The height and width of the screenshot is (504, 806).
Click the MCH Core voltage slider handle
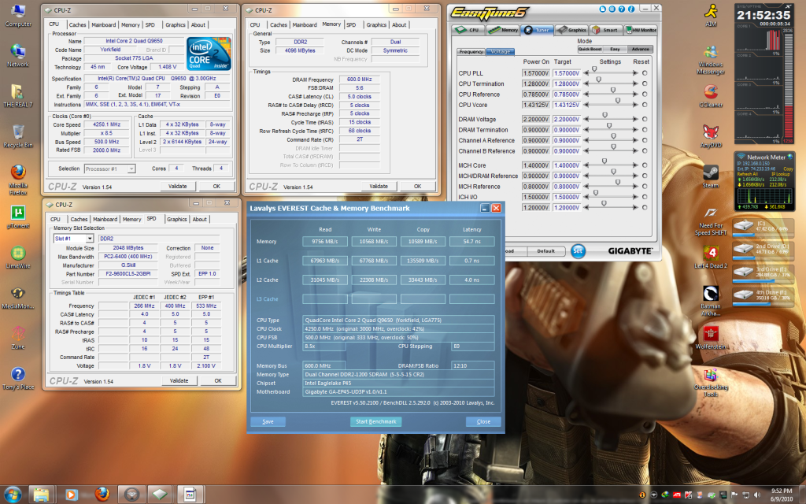tap(604, 161)
